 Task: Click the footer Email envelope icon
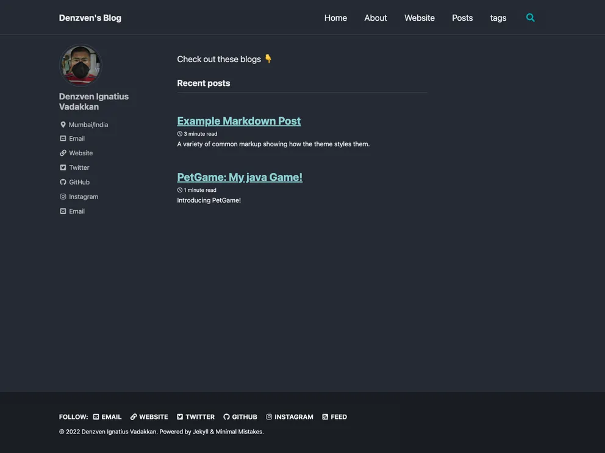click(96, 417)
